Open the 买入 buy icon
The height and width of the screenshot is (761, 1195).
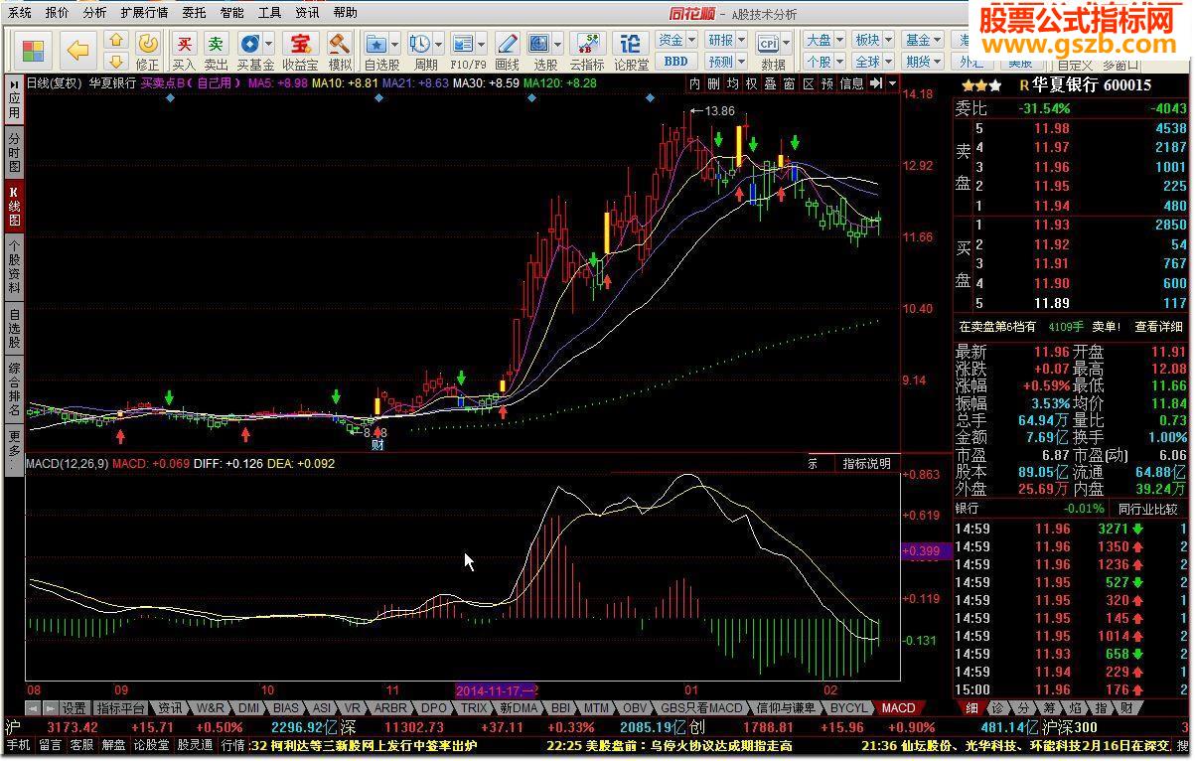pos(184,43)
